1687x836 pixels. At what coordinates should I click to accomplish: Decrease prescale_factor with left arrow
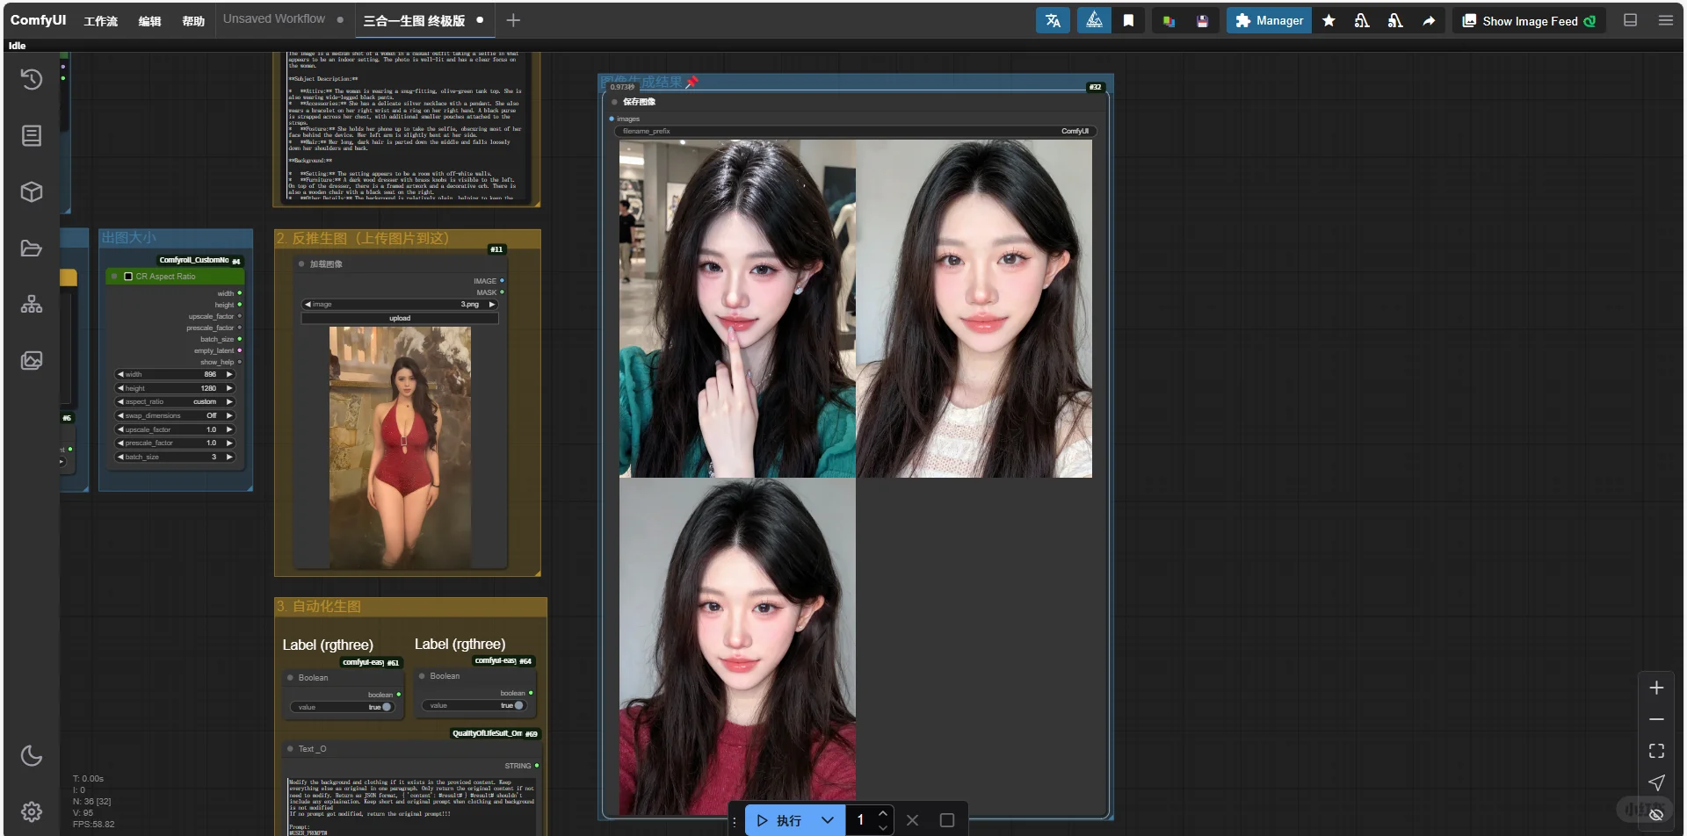(120, 443)
